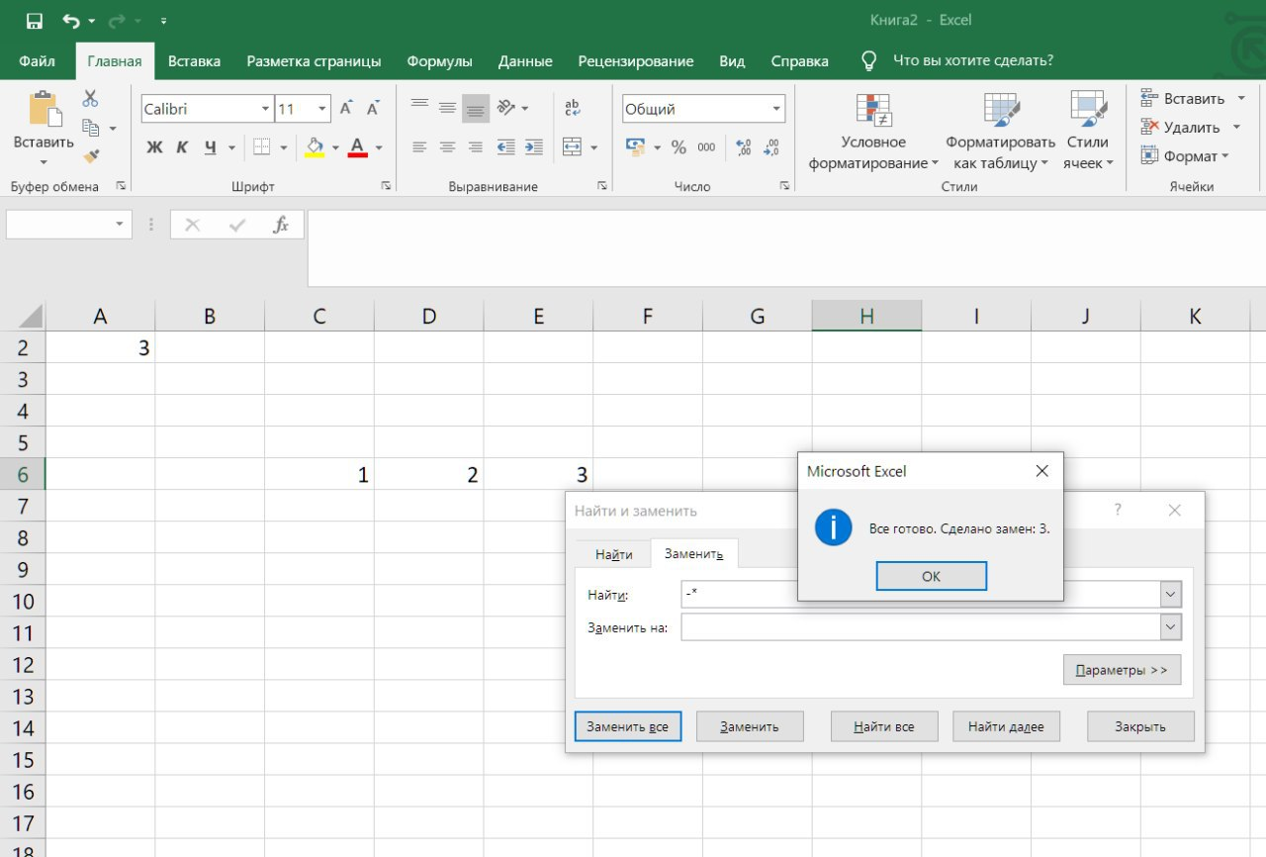Click the Save icon in title bar
Screen dimensions: 1266x857
coord(34,21)
